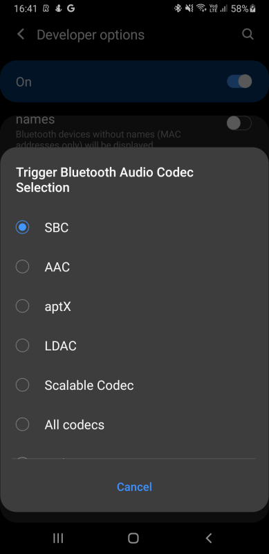Tap the Developer options title text
269x554 pixels.
click(91, 35)
